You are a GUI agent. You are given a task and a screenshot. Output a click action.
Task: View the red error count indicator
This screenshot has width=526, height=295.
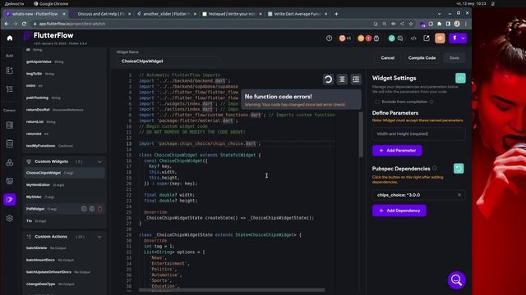368,39
